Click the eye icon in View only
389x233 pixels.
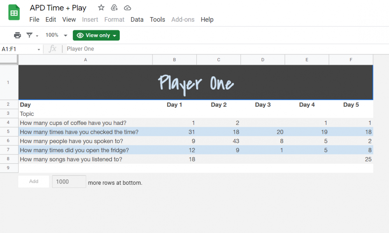coord(80,35)
